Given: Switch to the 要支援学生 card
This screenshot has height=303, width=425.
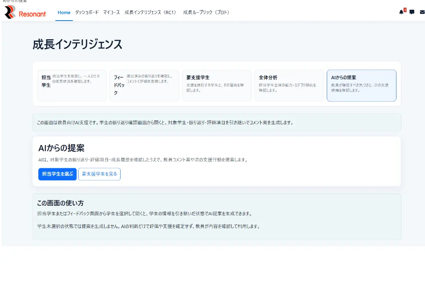Looking at the screenshot, I should (217, 86).
